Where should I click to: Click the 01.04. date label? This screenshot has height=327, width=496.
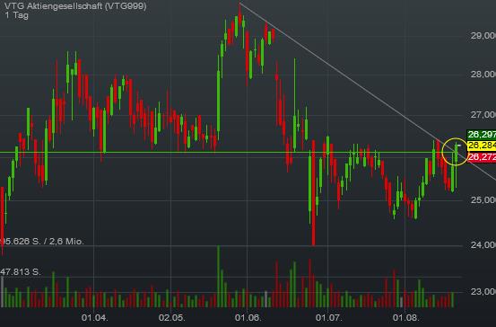94,317
